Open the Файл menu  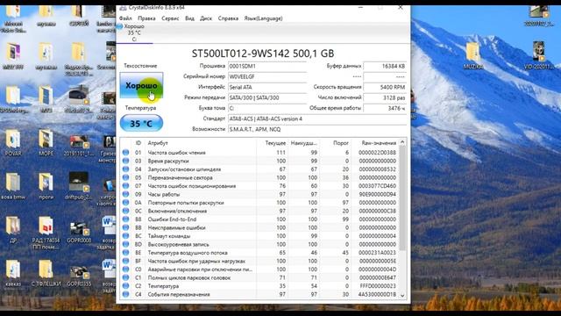coord(125,18)
